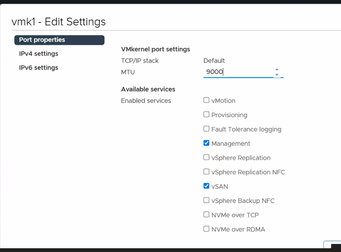Tick the vSphere Replication NFC checkbox
341x252 pixels.
tap(206, 172)
